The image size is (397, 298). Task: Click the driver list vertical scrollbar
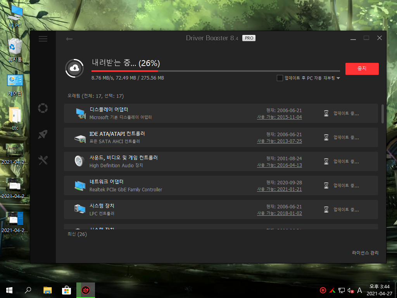click(x=382, y=114)
